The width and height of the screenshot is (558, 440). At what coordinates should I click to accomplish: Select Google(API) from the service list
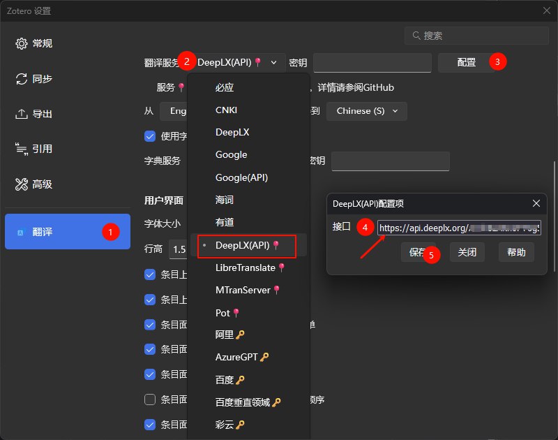tap(241, 177)
